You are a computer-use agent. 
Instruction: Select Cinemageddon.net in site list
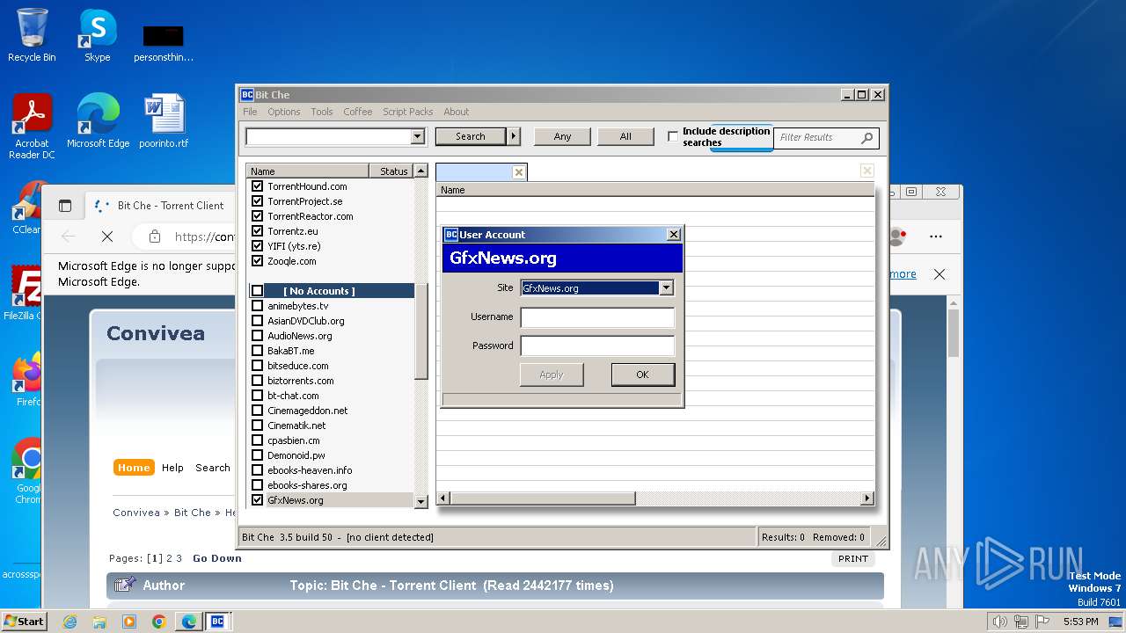pos(308,411)
